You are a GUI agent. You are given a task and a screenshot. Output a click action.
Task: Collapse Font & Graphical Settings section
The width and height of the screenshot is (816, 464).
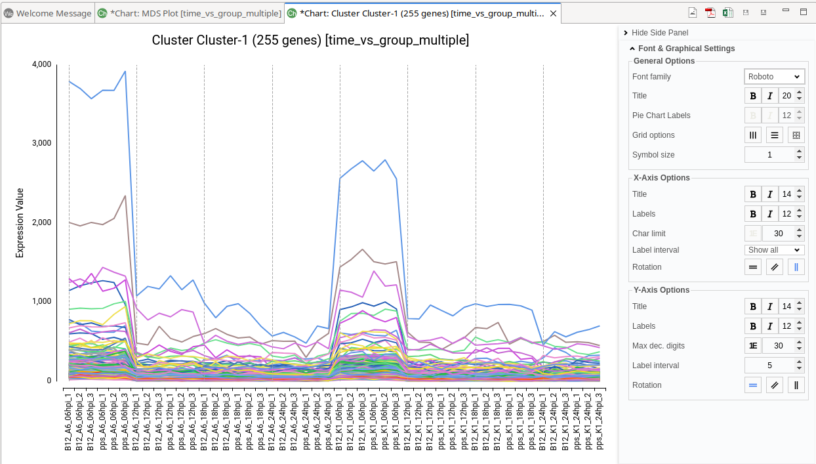[632, 49]
